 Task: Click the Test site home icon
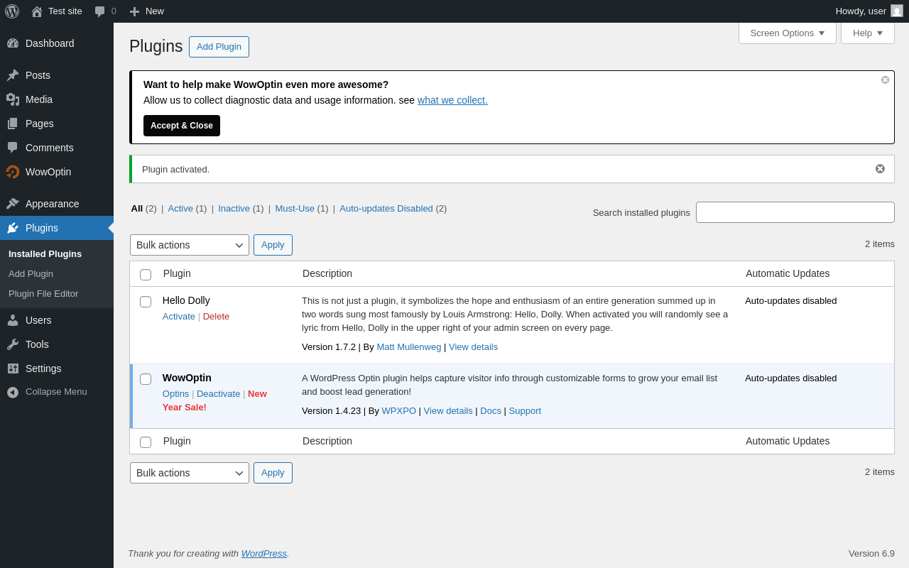[37, 11]
